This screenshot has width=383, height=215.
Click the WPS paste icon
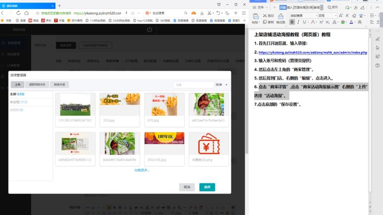click(x=255, y=17)
